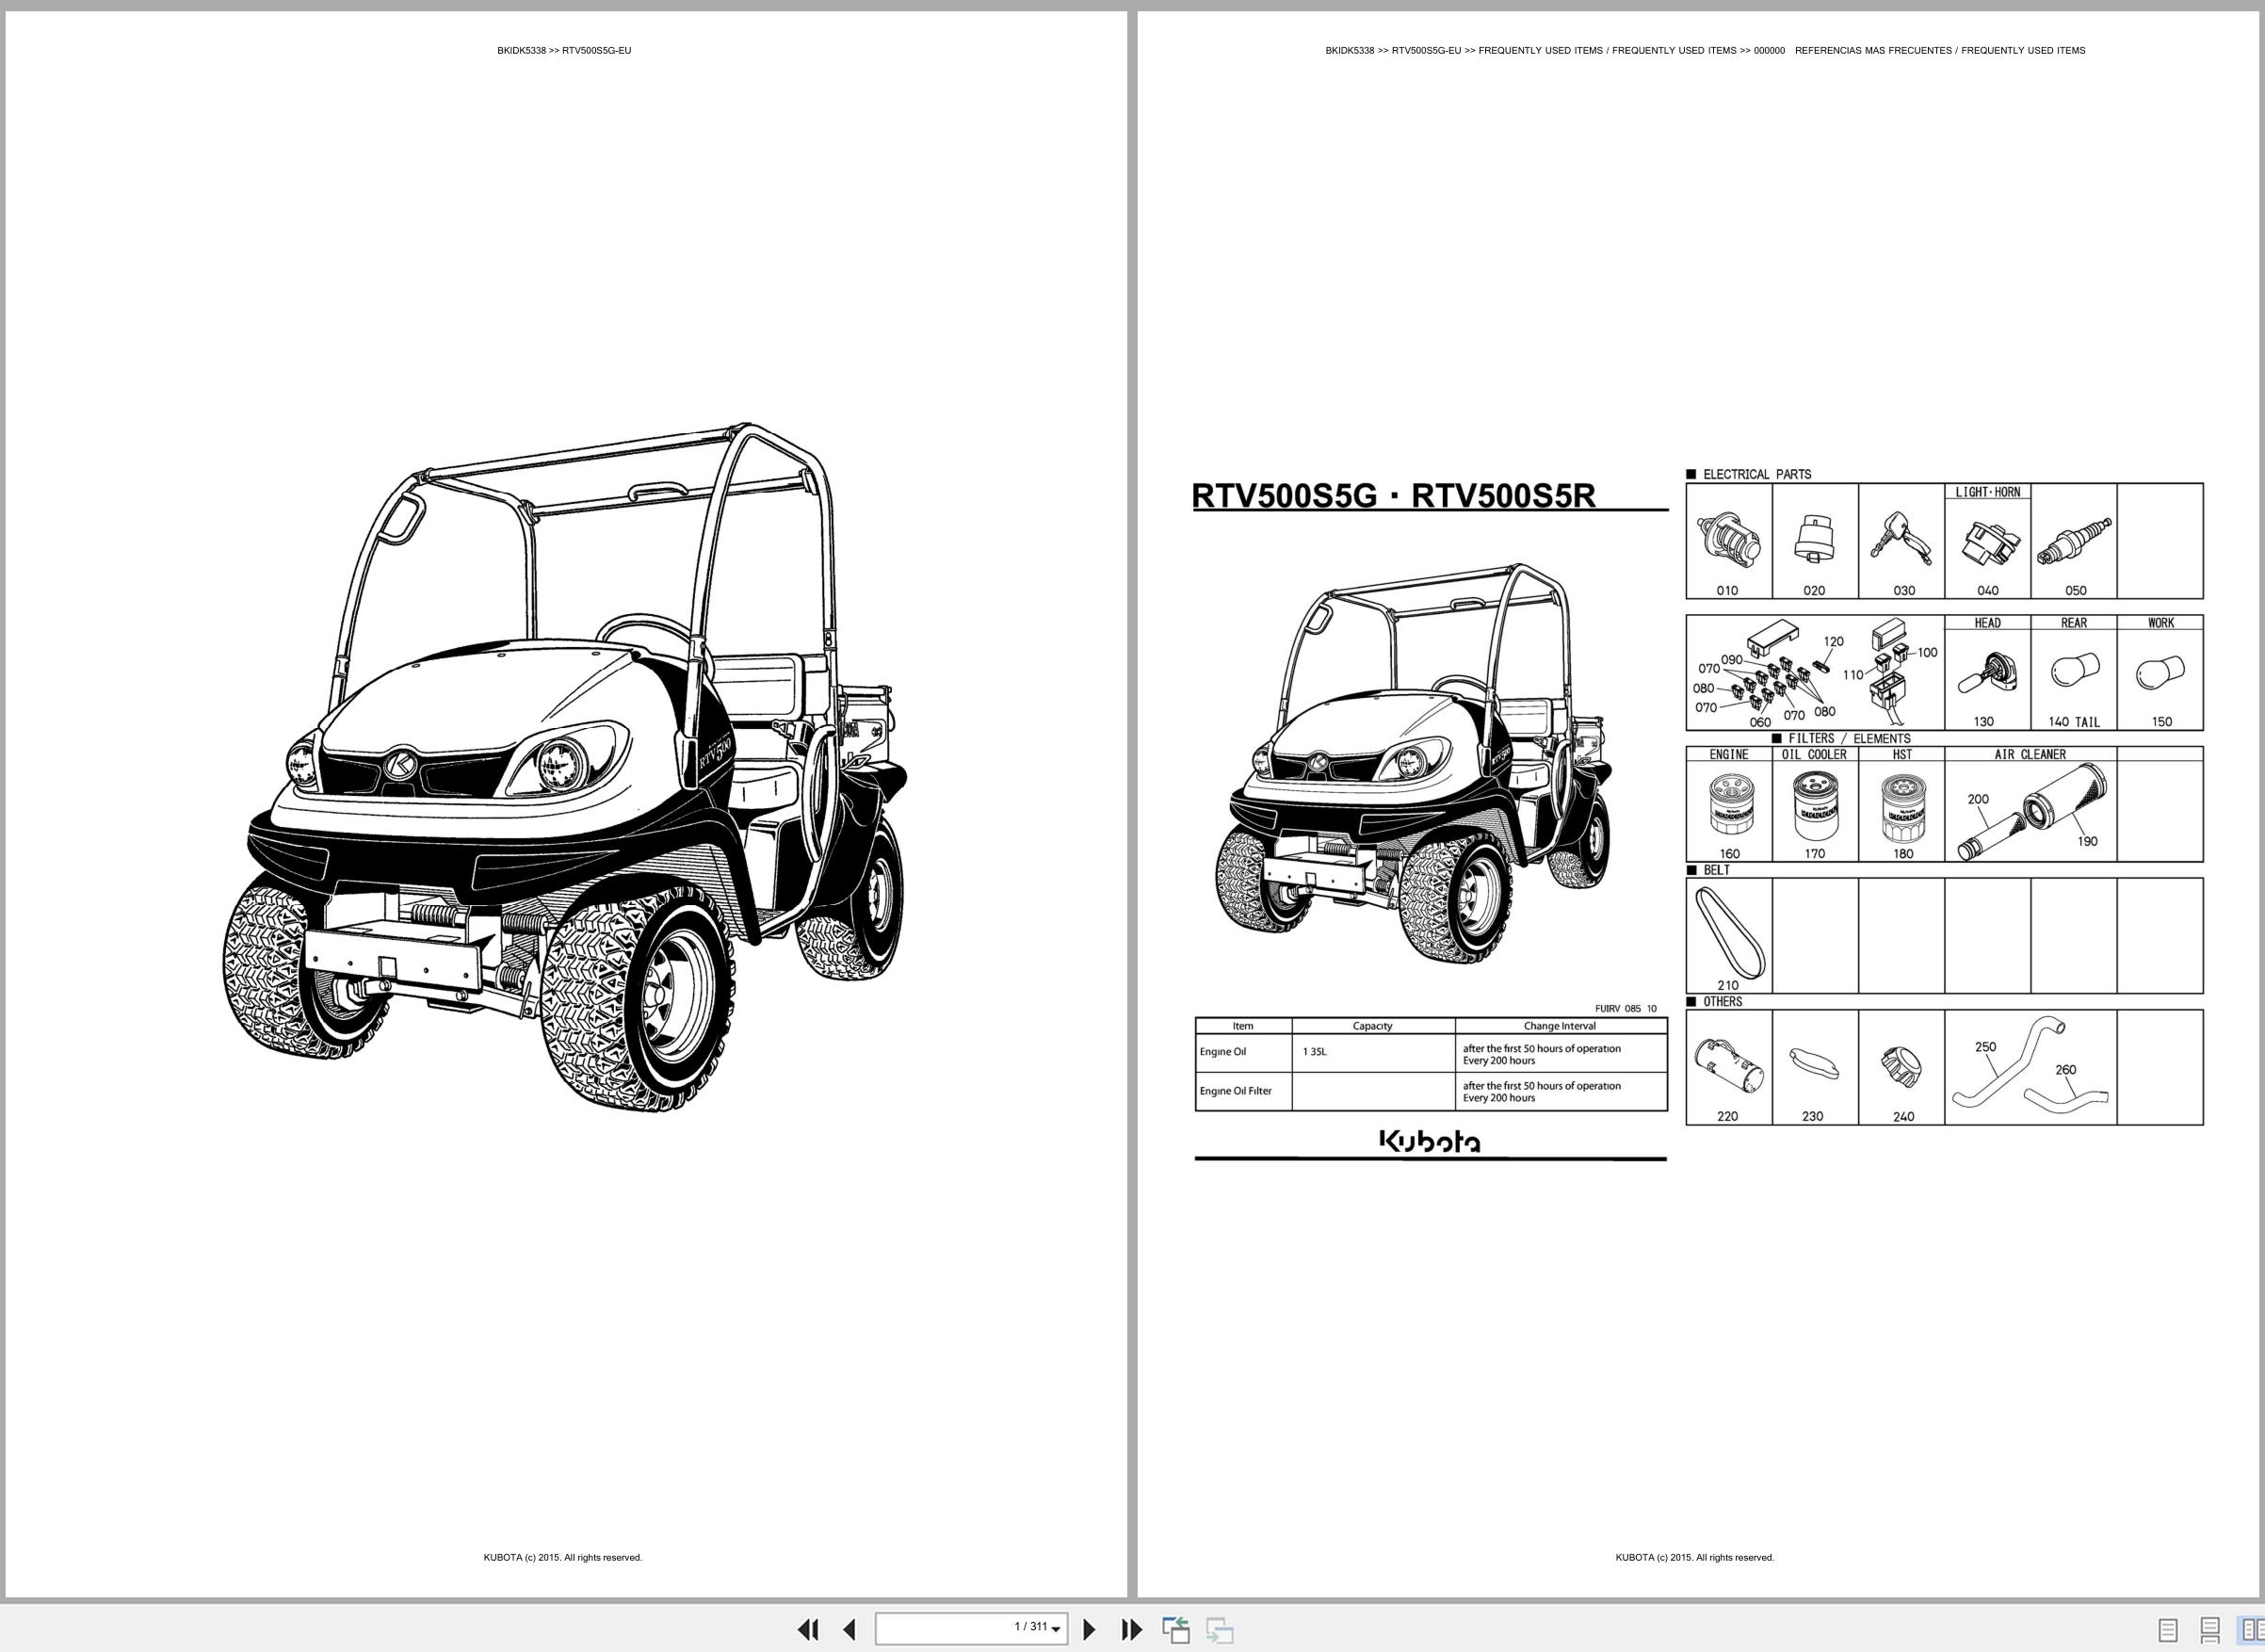Screen dimensions: 2265x1652
Task: Switch to continuous scrolling view
Action: [x=2210, y=1631]
